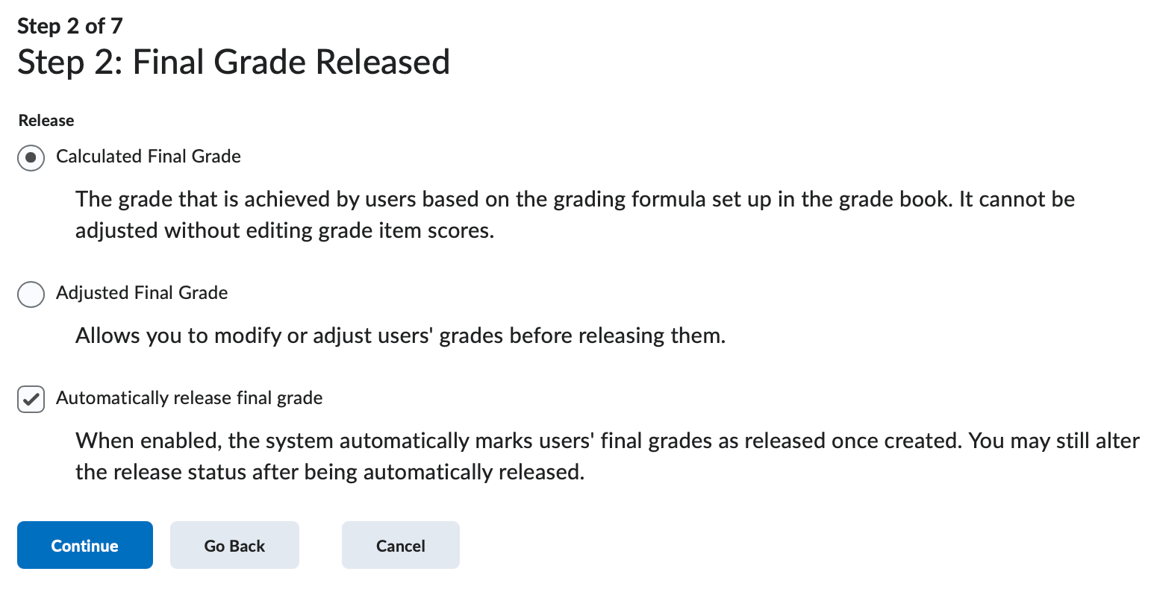The image size is (1154, 589).
Task: Click the Step 2 of 7 indicator
Action: pyautogui.click(x=69, y=25)
